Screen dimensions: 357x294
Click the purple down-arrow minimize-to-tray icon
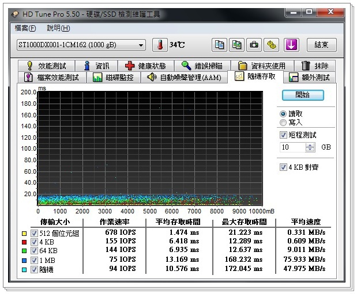click(x=291, y=45)
